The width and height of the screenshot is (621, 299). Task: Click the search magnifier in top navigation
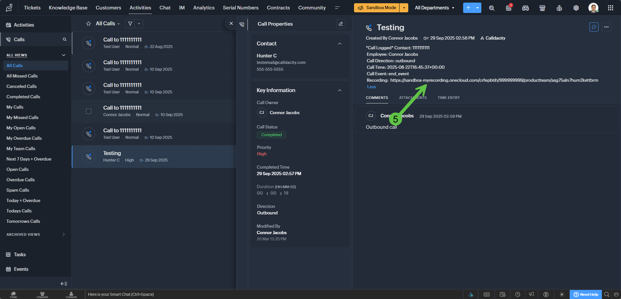click(491, 8)
